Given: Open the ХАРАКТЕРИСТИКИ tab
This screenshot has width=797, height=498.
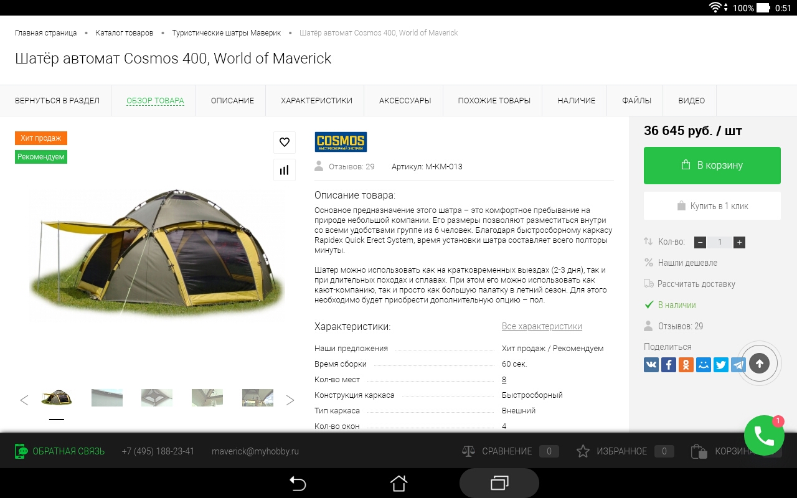Looking at the screenshot, I should tap(316, 100).
